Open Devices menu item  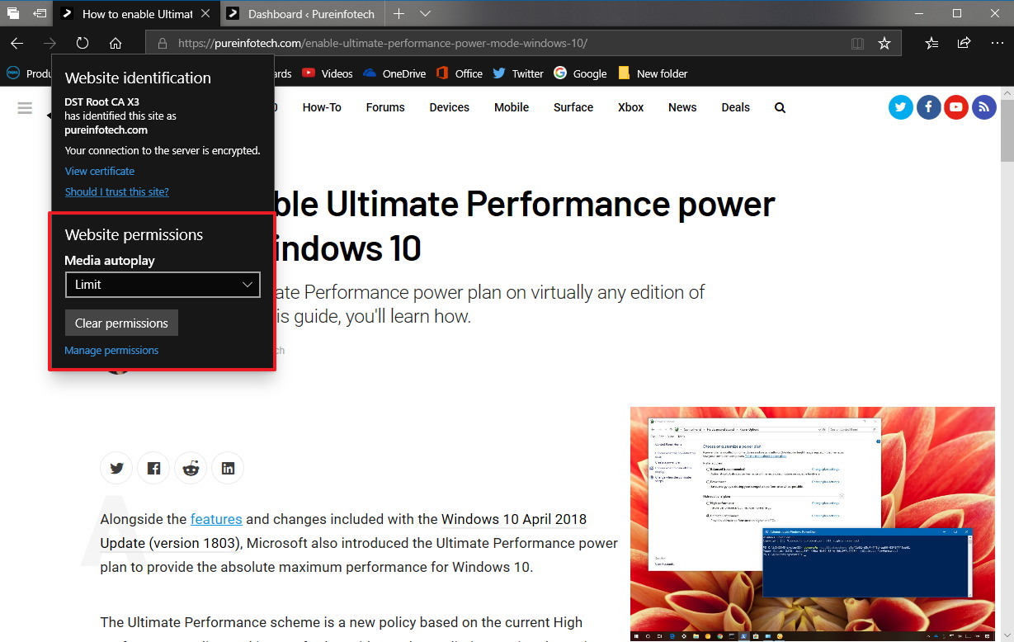tap(450, 107)
